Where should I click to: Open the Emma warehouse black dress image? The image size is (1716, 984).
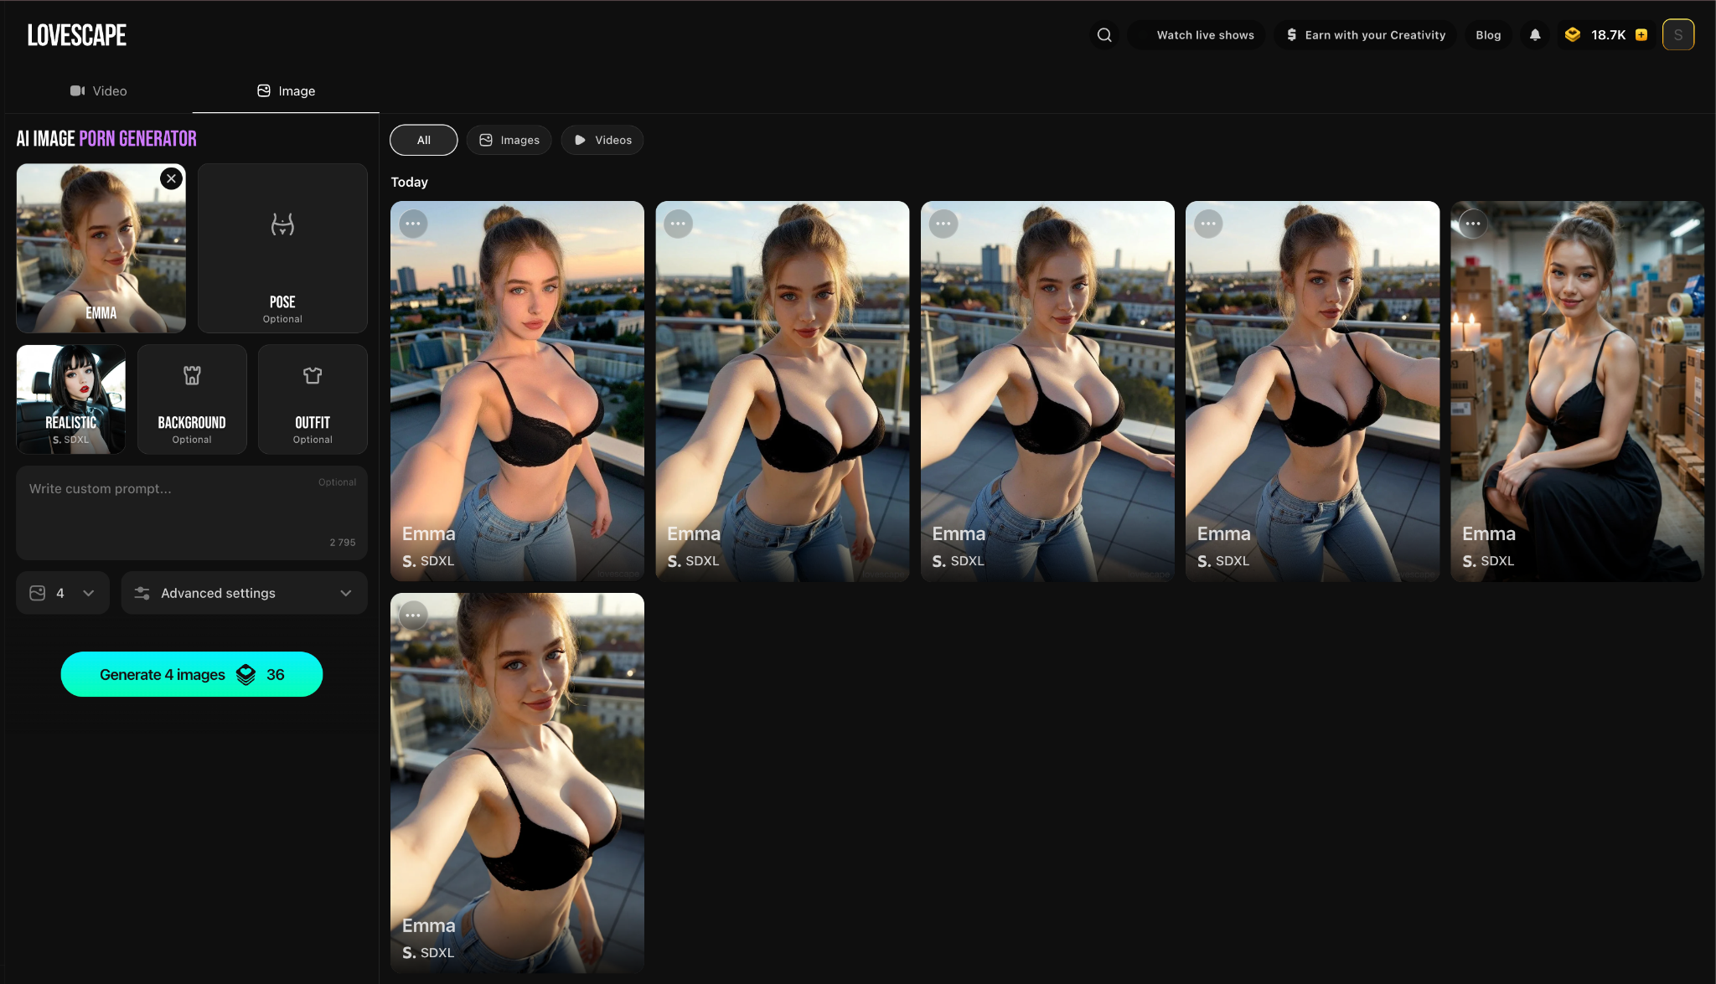(x=1577, y=391)
